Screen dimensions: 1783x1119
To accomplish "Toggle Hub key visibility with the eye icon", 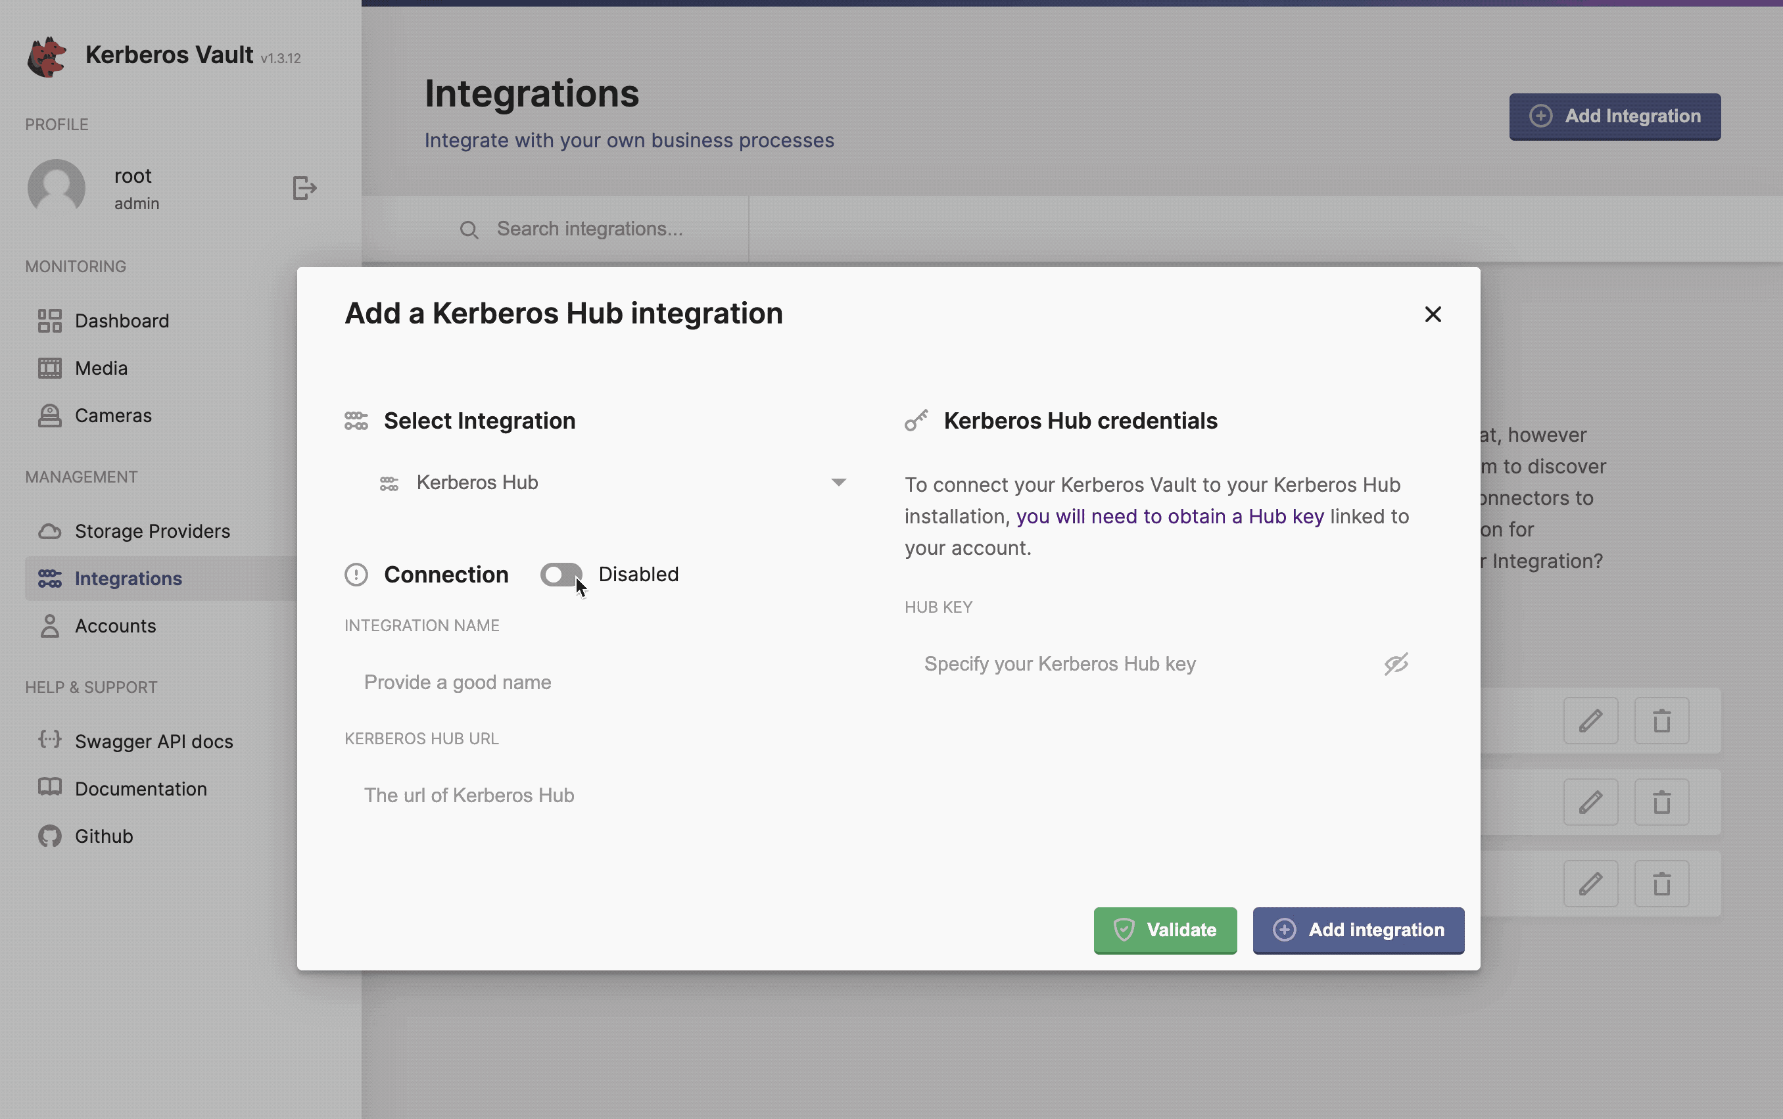I will 1394,664.
